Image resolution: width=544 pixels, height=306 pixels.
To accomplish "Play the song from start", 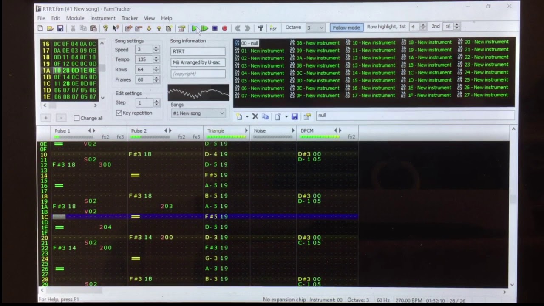I will [x=194, y=28].
